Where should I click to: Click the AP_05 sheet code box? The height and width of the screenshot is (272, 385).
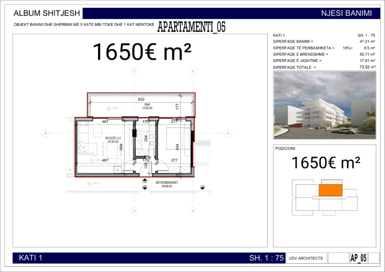coord(359,258)
